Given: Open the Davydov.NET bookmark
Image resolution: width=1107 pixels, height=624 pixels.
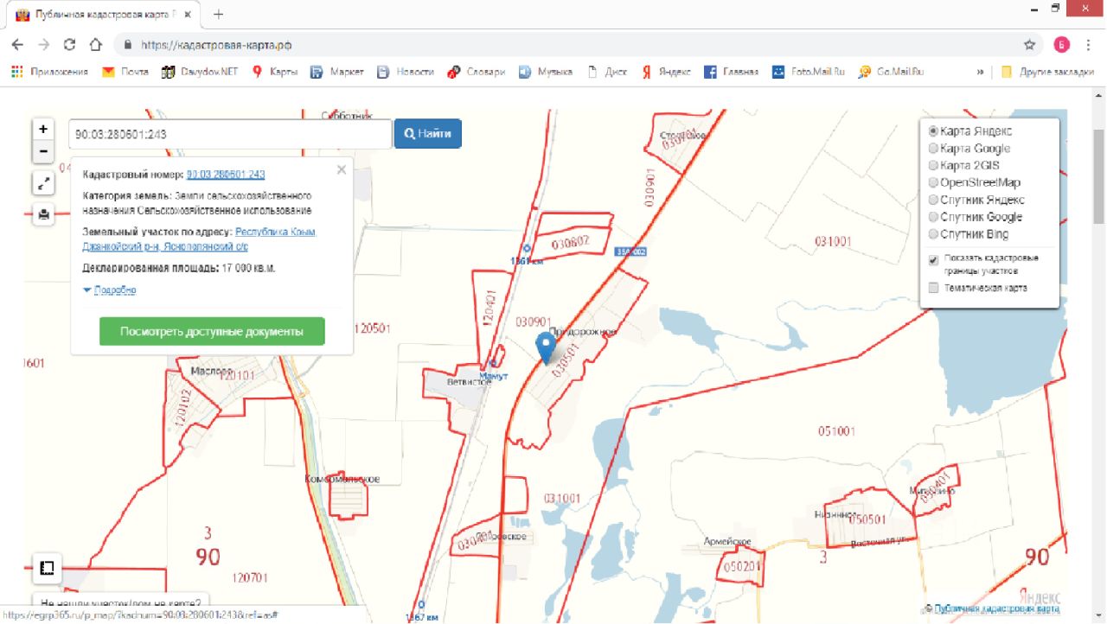Looking at the screenshot, I should click(x=200, y=72).
